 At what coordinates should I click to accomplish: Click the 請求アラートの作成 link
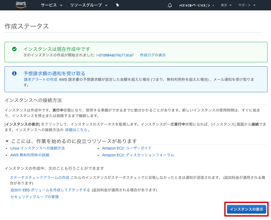coord(40,79)
